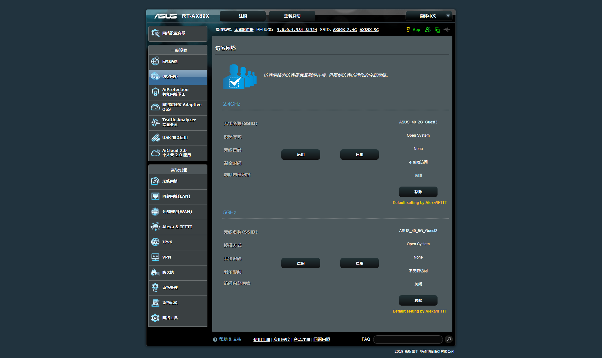Screen dimensions: 602x358
Task: Open the network setup wizard icon
Action: click(x=155, y=33)
